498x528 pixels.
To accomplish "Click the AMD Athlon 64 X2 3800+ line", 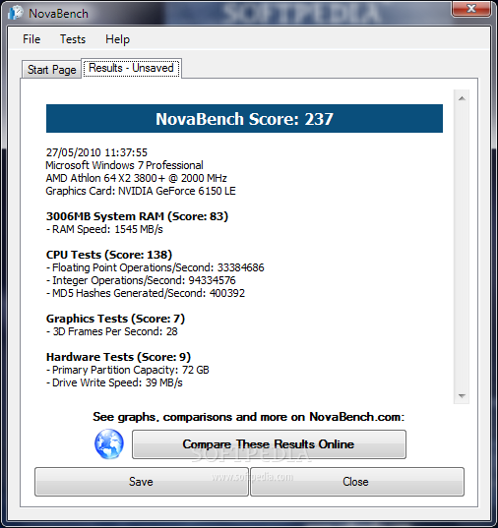I will click(136, 178).
